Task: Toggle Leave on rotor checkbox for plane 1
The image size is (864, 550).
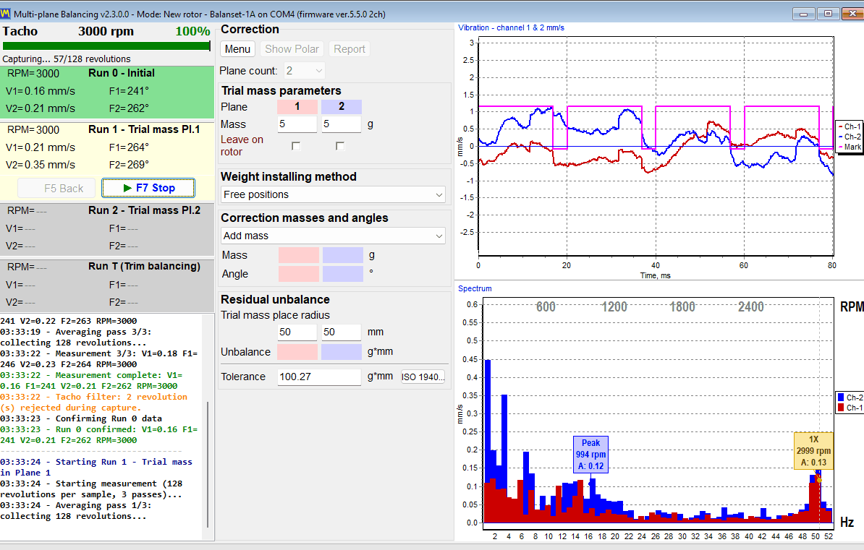Action: pyautogui.click(x=296, y=146)
